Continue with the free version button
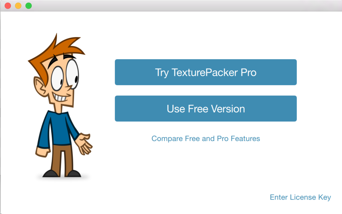342x214 pixels. pos(206,109)
